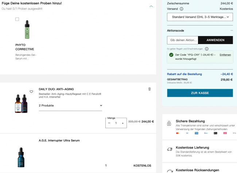
Task: Click the secure payment lock icon
Action: click(x=169, y=123)
